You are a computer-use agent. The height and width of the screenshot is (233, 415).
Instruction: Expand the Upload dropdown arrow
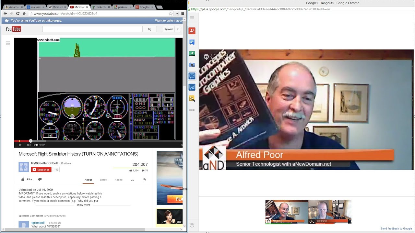point(178,29)
